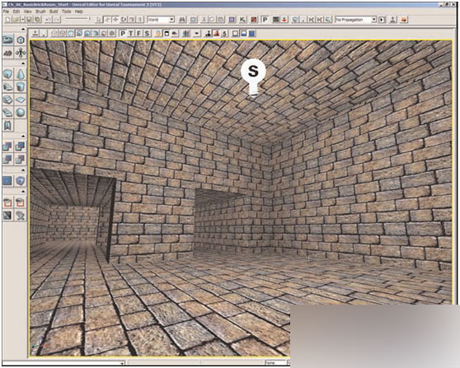The width and height of the screenshot is (460, 368).
Task: Click CSG Subtract in sidebar
Action: [21, 147]
